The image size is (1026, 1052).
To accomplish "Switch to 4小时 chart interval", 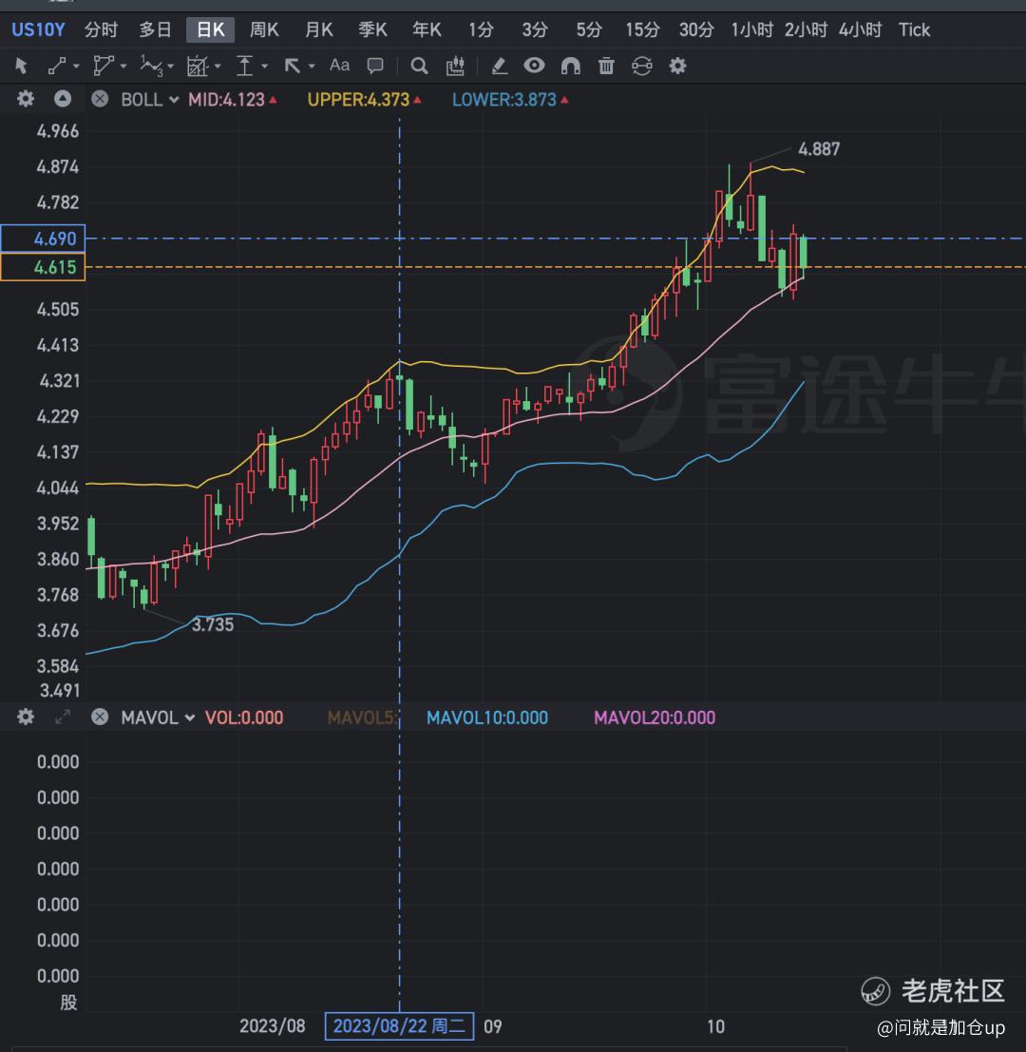I will [x=861, y=29].
